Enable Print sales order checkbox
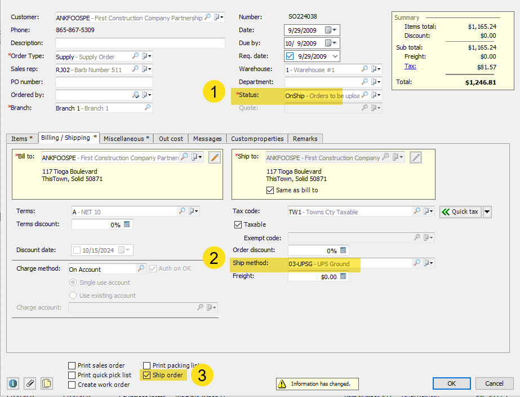This screenshot has width=520, height=397. pos(72,365)
